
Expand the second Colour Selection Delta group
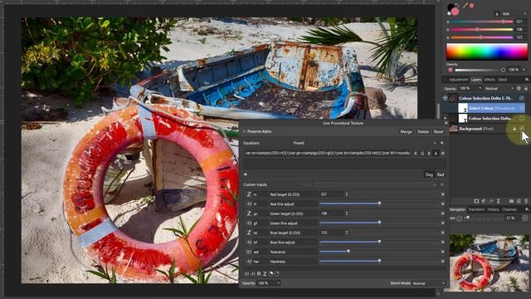tap(445, 118)
